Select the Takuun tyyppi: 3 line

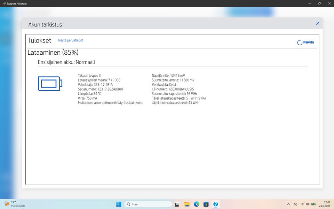click(x=89, y=76)
